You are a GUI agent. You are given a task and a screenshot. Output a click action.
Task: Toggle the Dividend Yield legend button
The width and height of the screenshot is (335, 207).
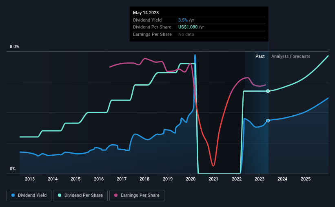tap(29, 196)
